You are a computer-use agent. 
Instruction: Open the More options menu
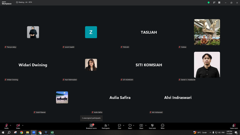162,126
